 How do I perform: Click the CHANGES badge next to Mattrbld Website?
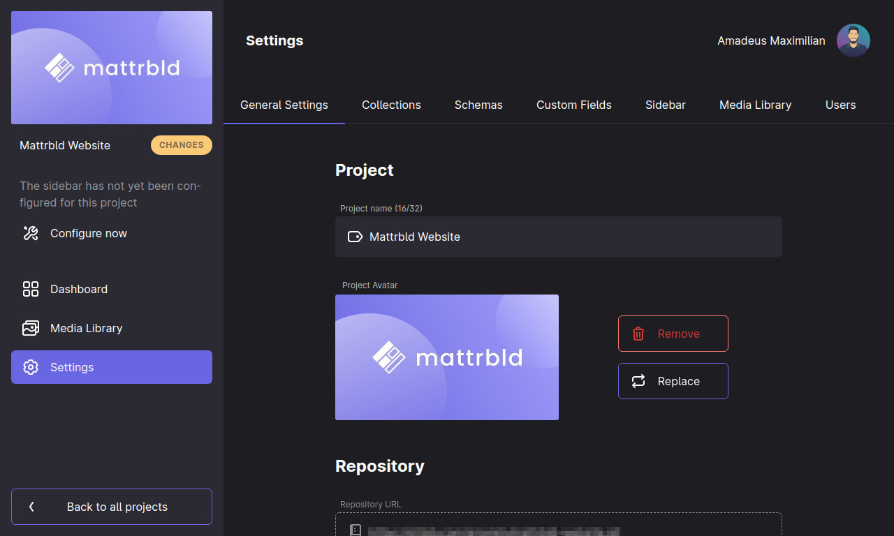(x=181, y=145)
